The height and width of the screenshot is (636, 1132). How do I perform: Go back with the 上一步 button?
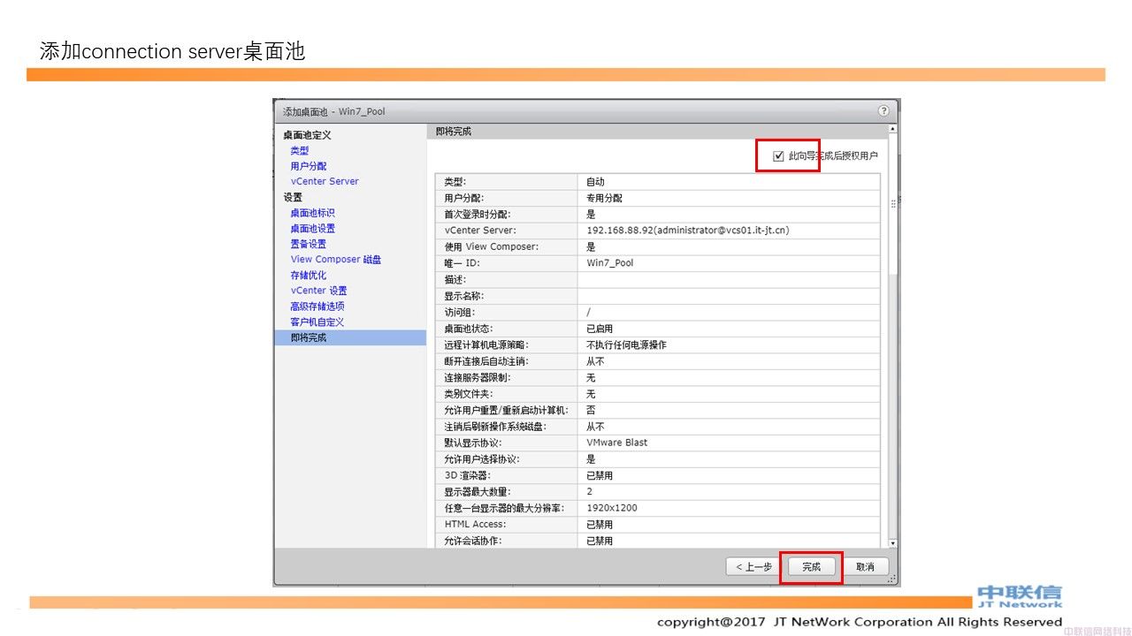pos(753,567)
